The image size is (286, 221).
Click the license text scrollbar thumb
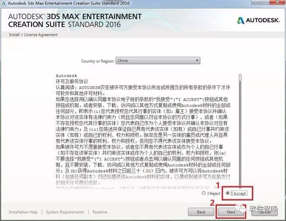point(240,78)
